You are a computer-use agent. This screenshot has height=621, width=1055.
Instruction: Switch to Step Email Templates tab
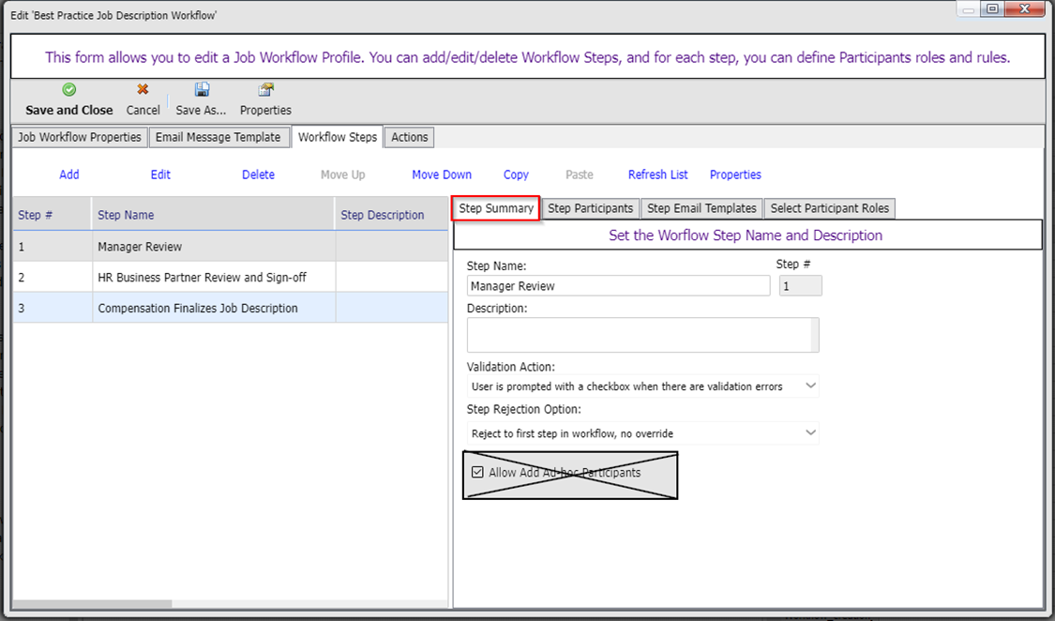tap(701, 208)
